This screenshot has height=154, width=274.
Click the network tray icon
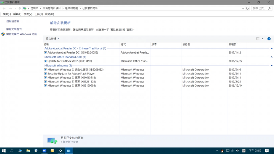point(227,151)
